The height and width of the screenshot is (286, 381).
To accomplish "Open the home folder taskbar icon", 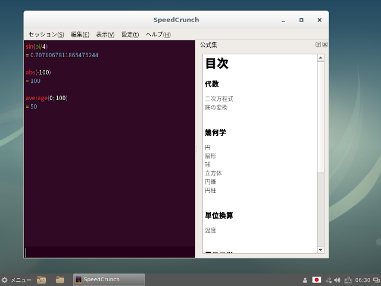I will (x=42, y=280).
